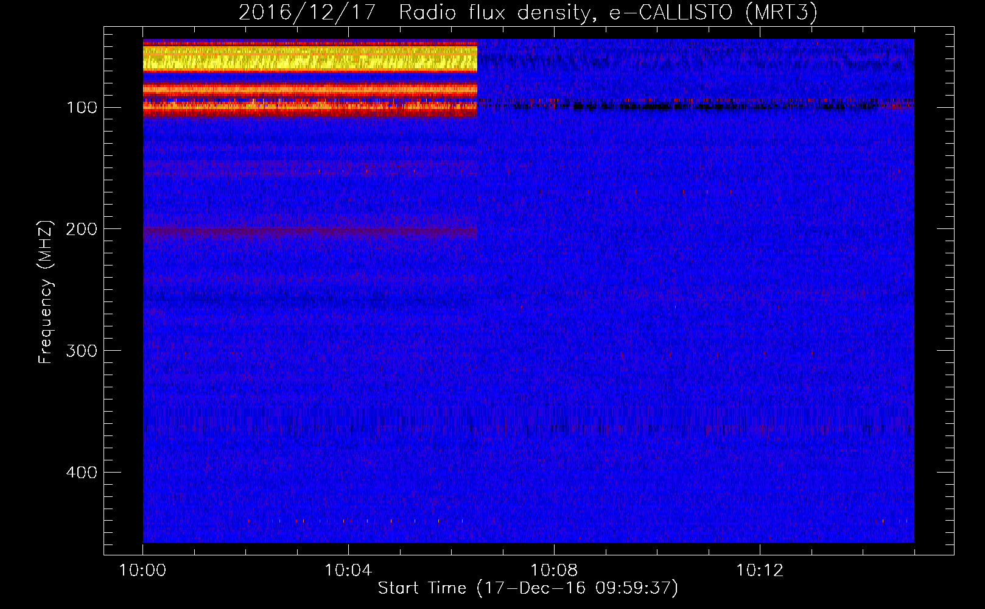Screen dimensions: 985x609
Task: Select the 'Frequency (MHZ)' axis label
Action: 46,292
